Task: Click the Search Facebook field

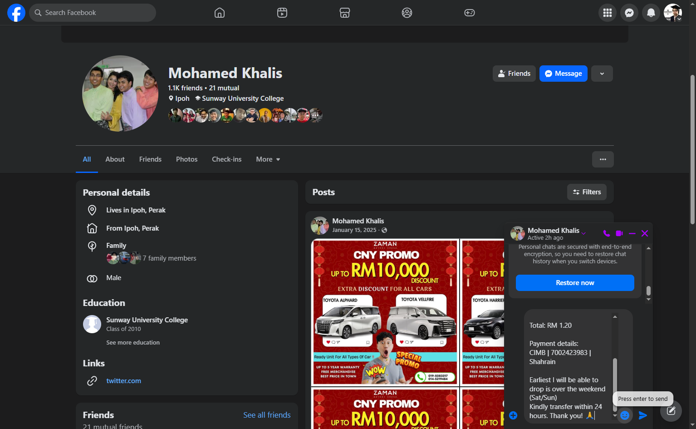Action: pos(93,13)
